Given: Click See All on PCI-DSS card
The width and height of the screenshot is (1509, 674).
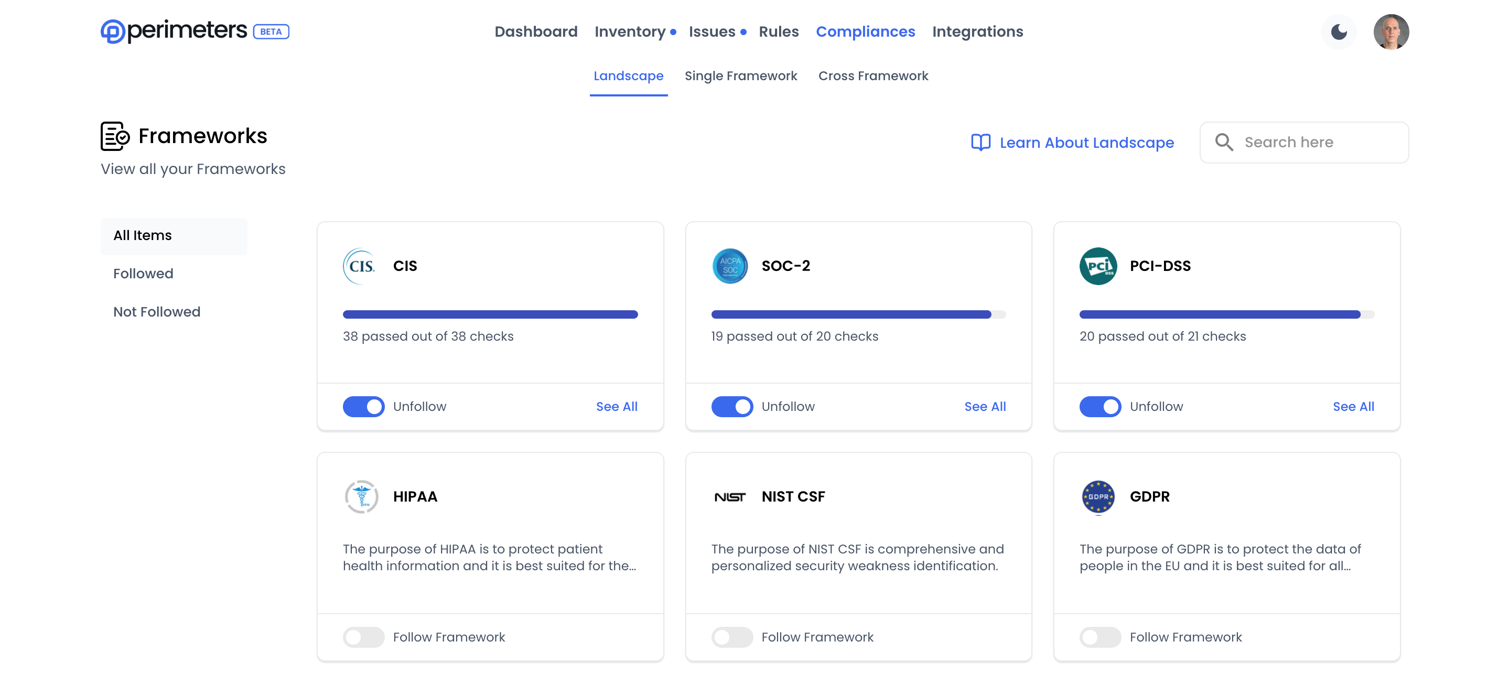Looking at the screenshot, I should [x=1353, y=406].
